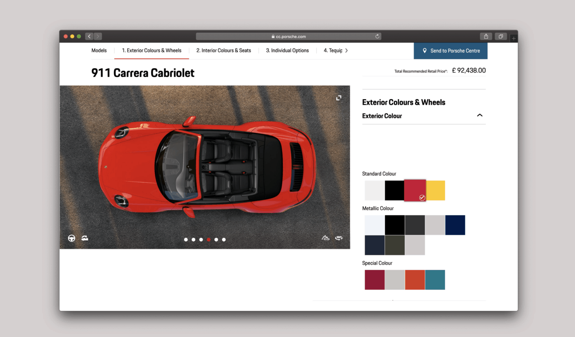The image size is (575, 337).
Task: Collapse the Exterior Colour section
Action: (x=479, y=115)
